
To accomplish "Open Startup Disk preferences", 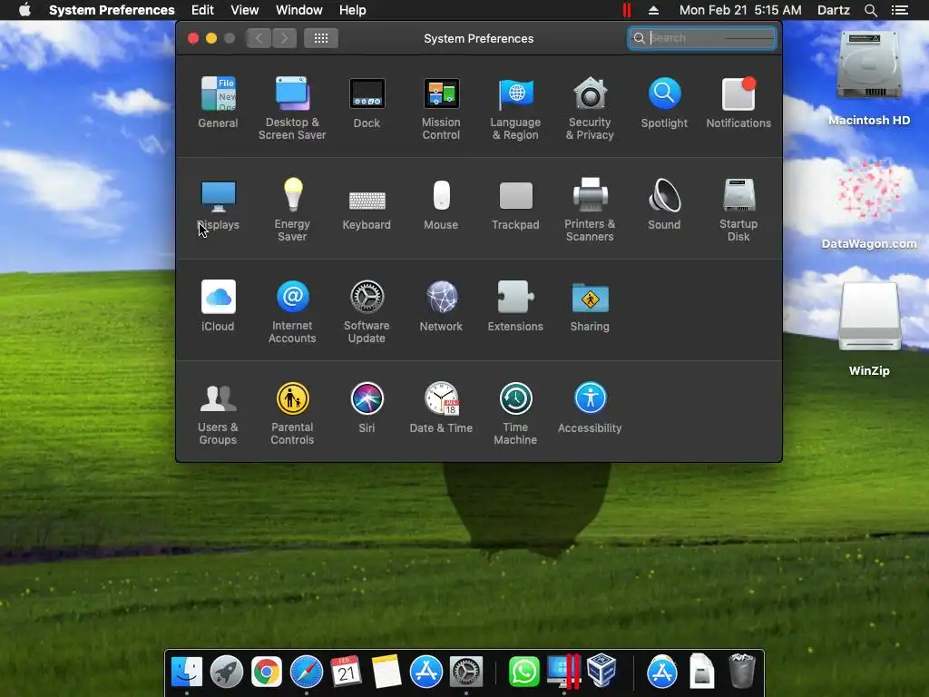I will point(738,210).
